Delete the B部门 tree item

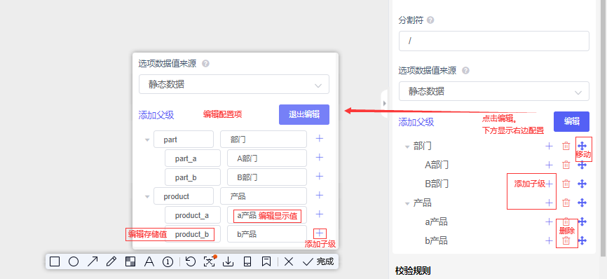(x=566, y=184)
